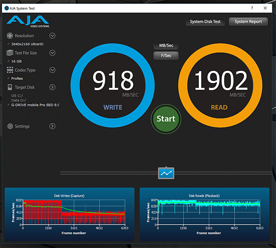Select the Data D:/ target disk
The width and height of the screenshot is (276, 248).
(x=18, y=100)
